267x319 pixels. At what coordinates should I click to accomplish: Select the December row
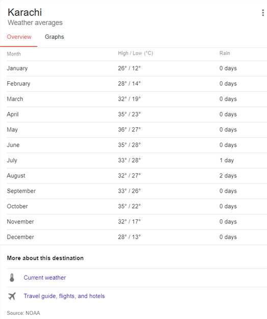(137, 237)
